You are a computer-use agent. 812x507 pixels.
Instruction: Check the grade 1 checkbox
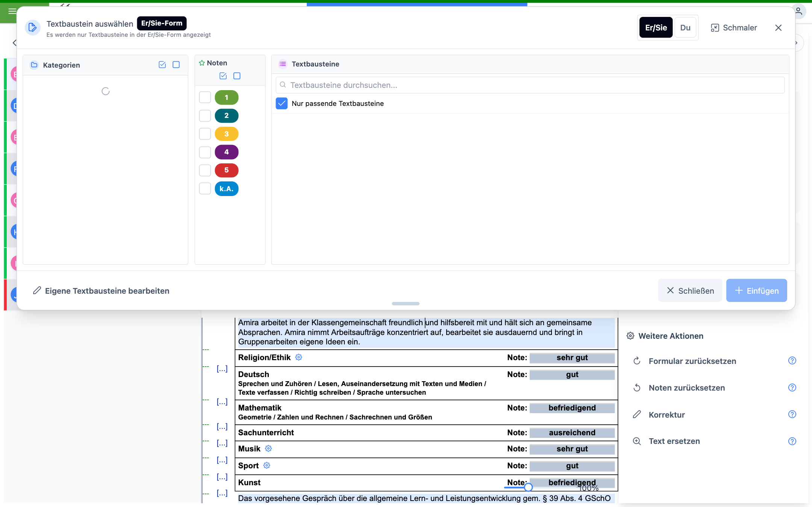(x=205, y=97)
